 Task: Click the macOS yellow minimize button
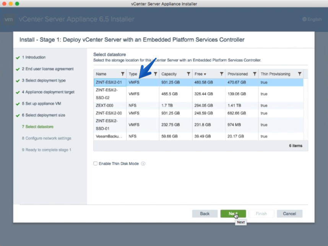point(11,3)
